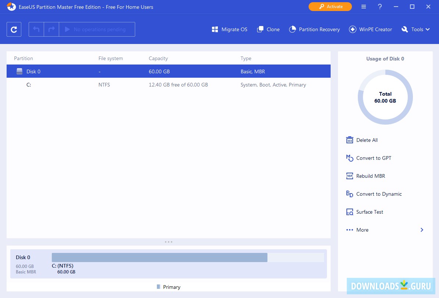Click the Delete All icon

click(x=349, y=140)
